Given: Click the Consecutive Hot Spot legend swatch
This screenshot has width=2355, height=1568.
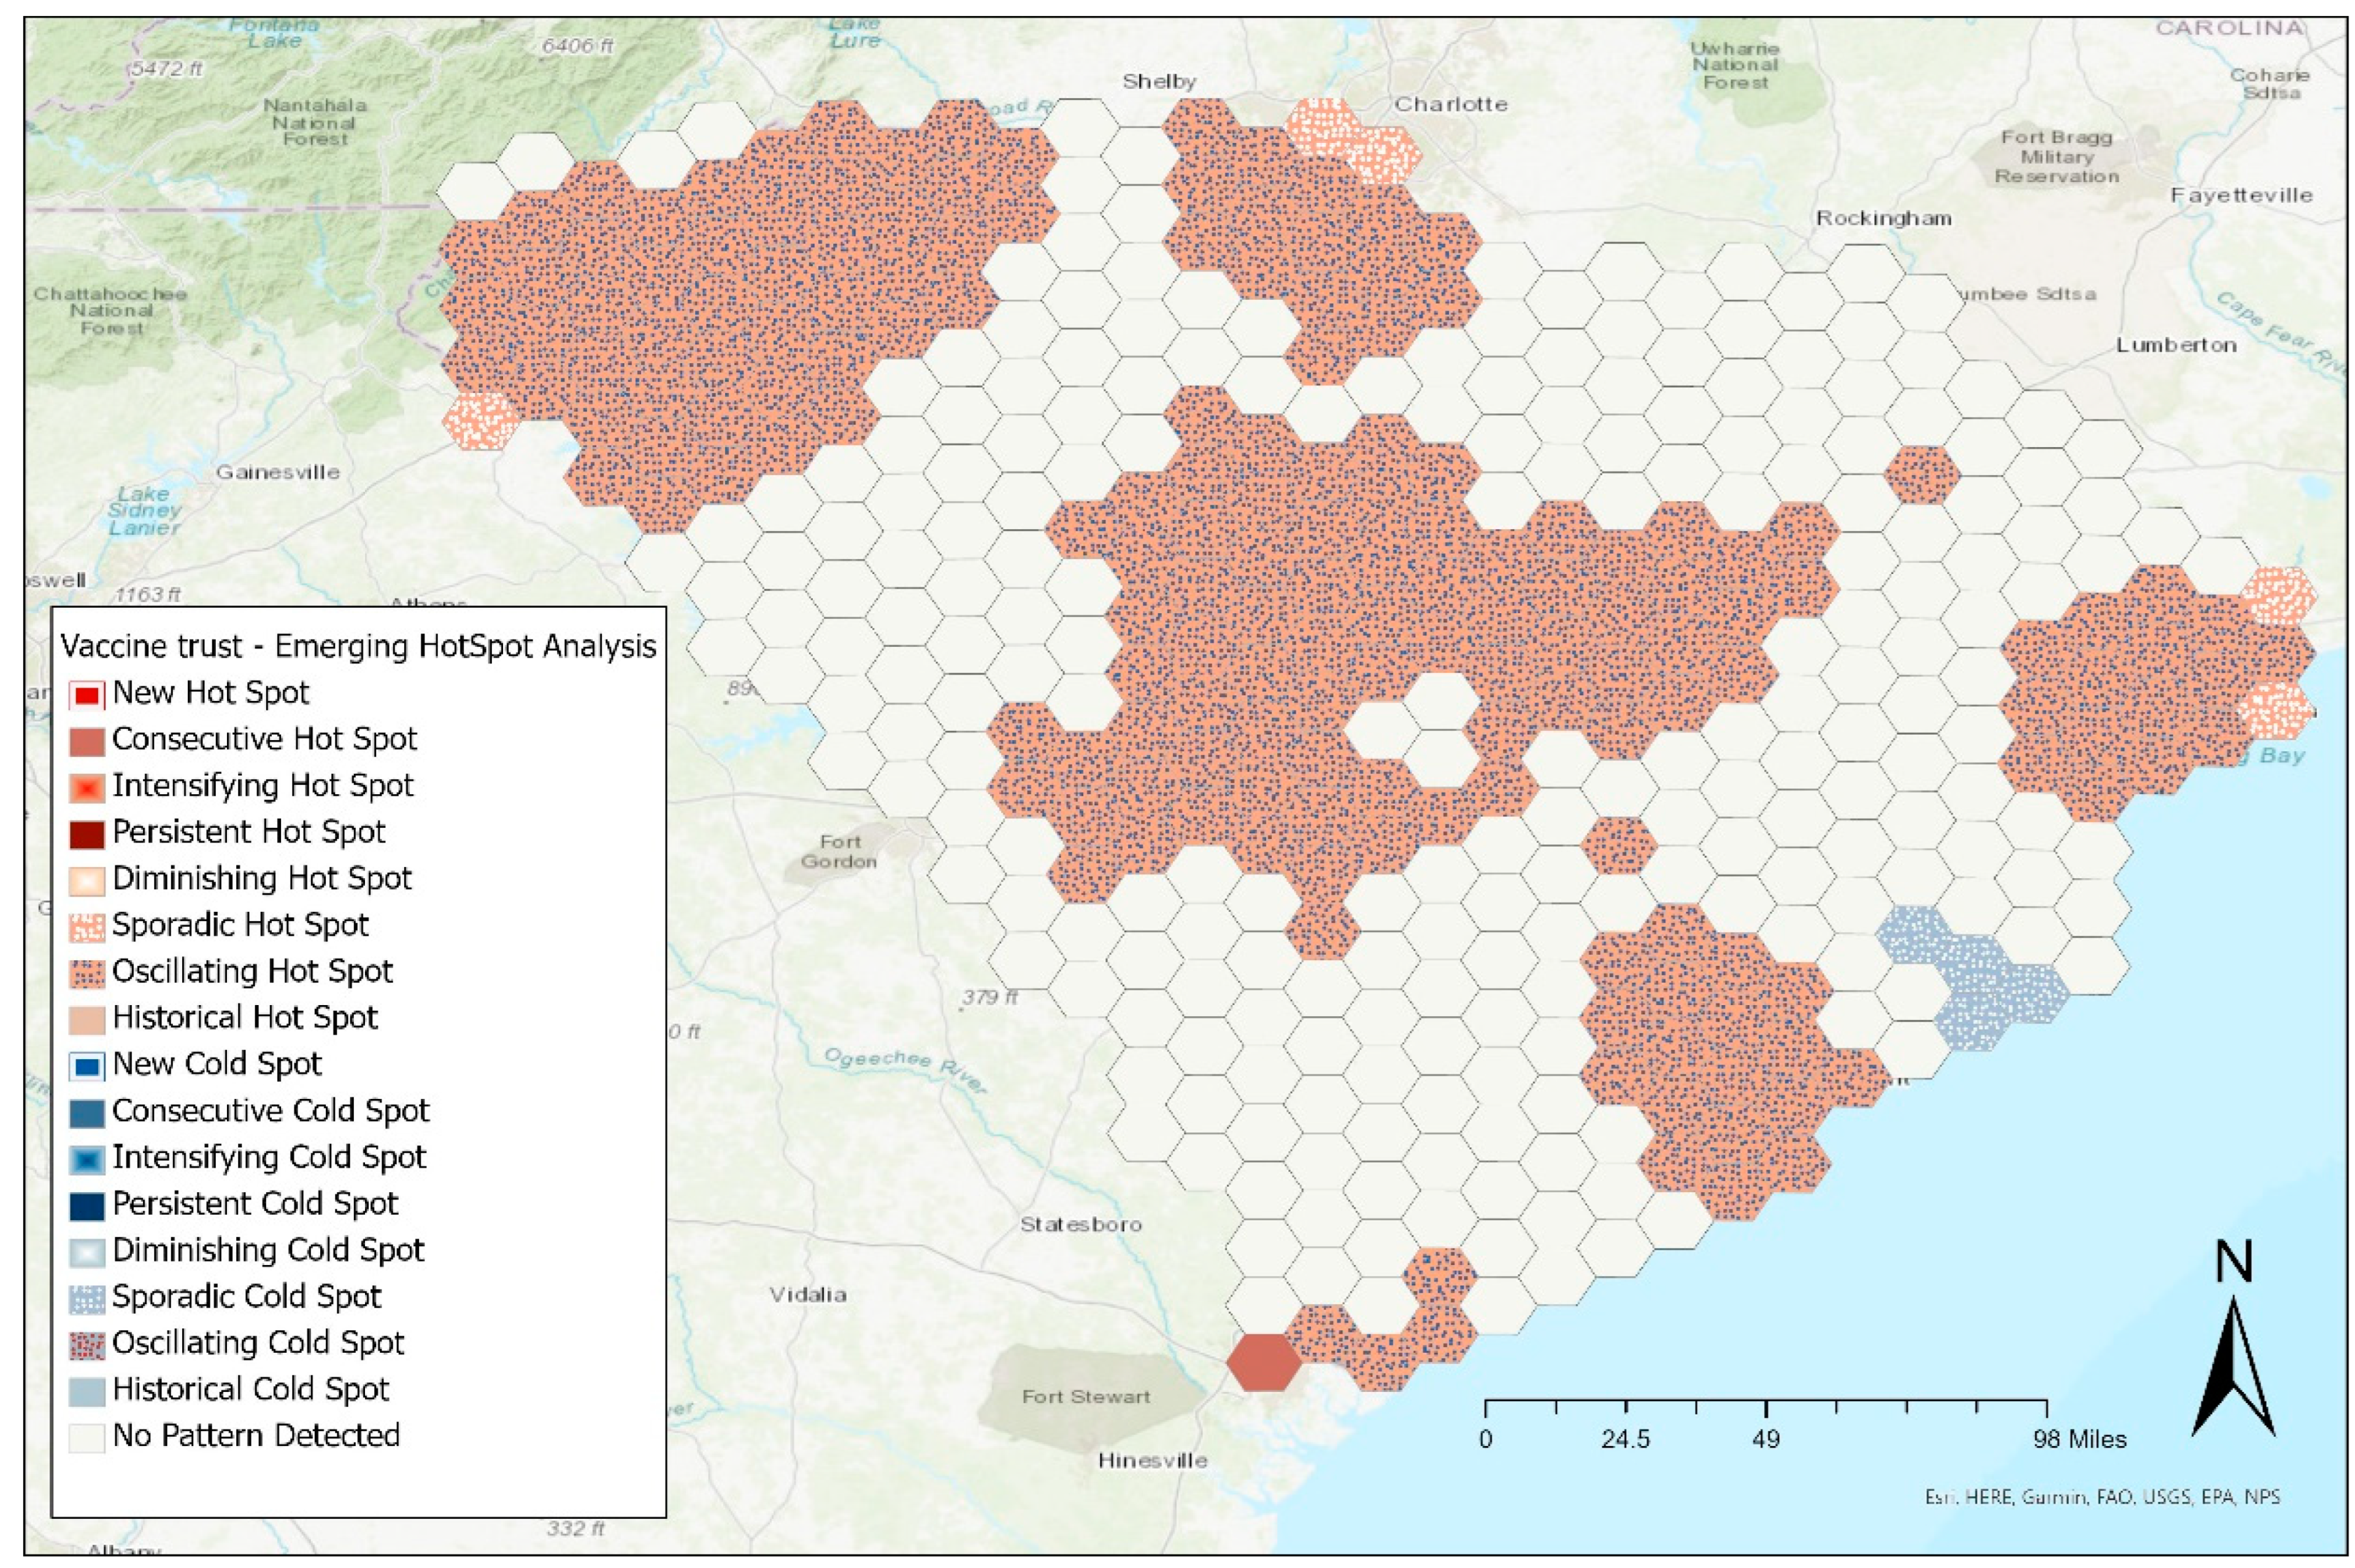Looking at the screenshot, I should point(86,741).
